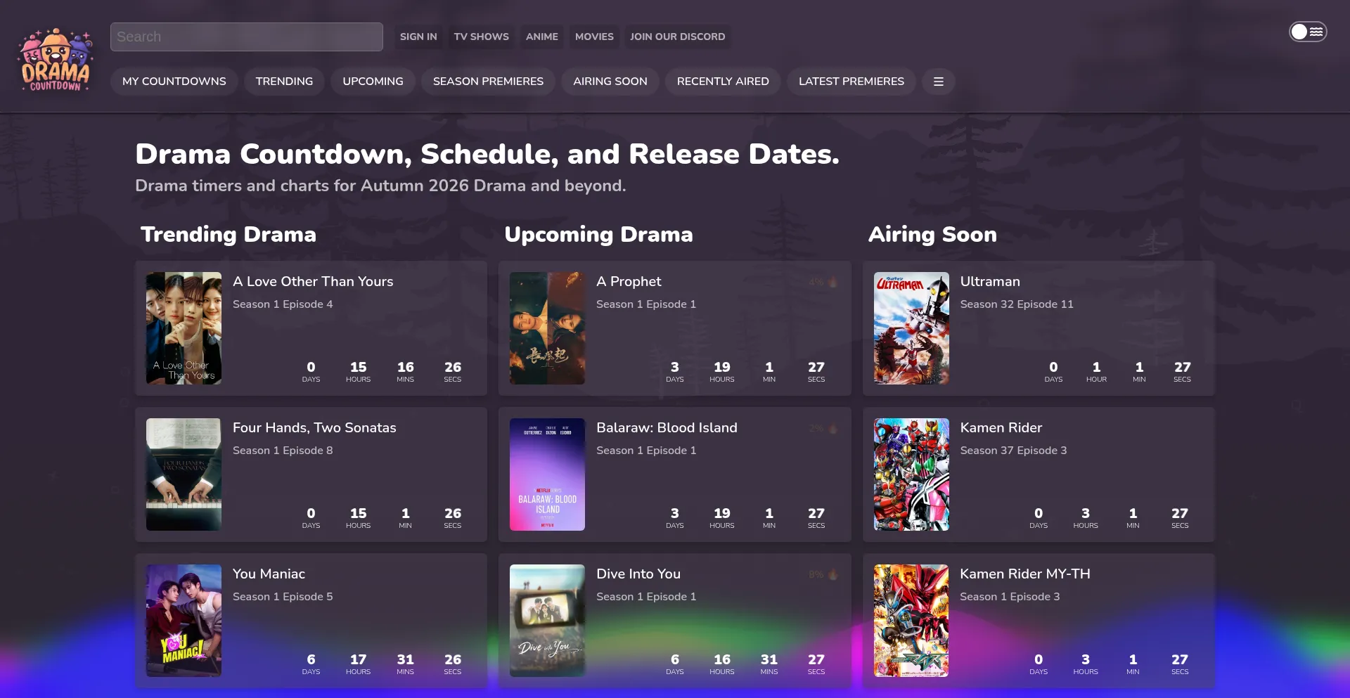Click the Airing Soon section heading
The image size is (1350, 698).
click(x=932, y=234)
